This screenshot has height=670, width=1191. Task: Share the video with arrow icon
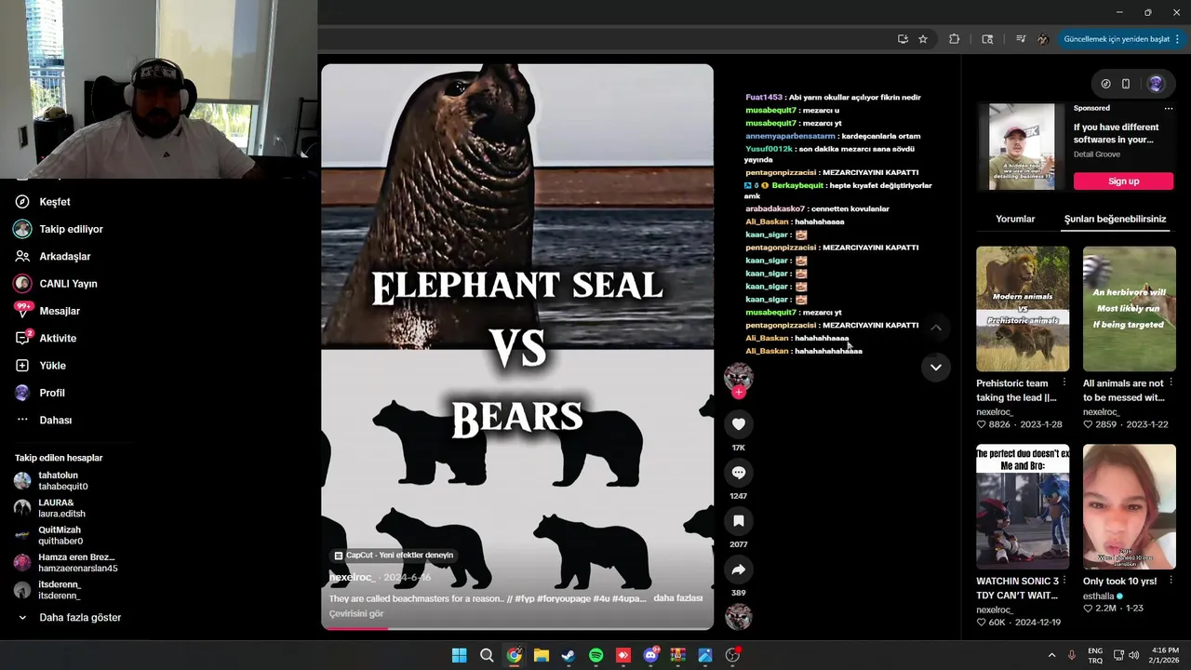[x=738, y=569]
